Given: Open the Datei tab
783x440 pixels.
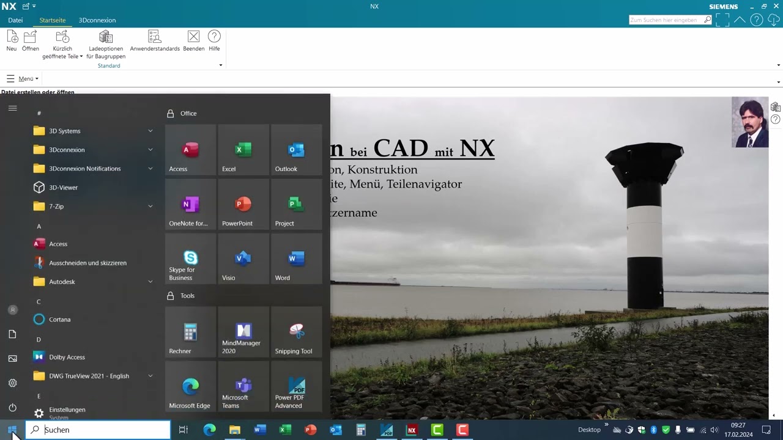Looking at the screenshot, I should (15, 20).
